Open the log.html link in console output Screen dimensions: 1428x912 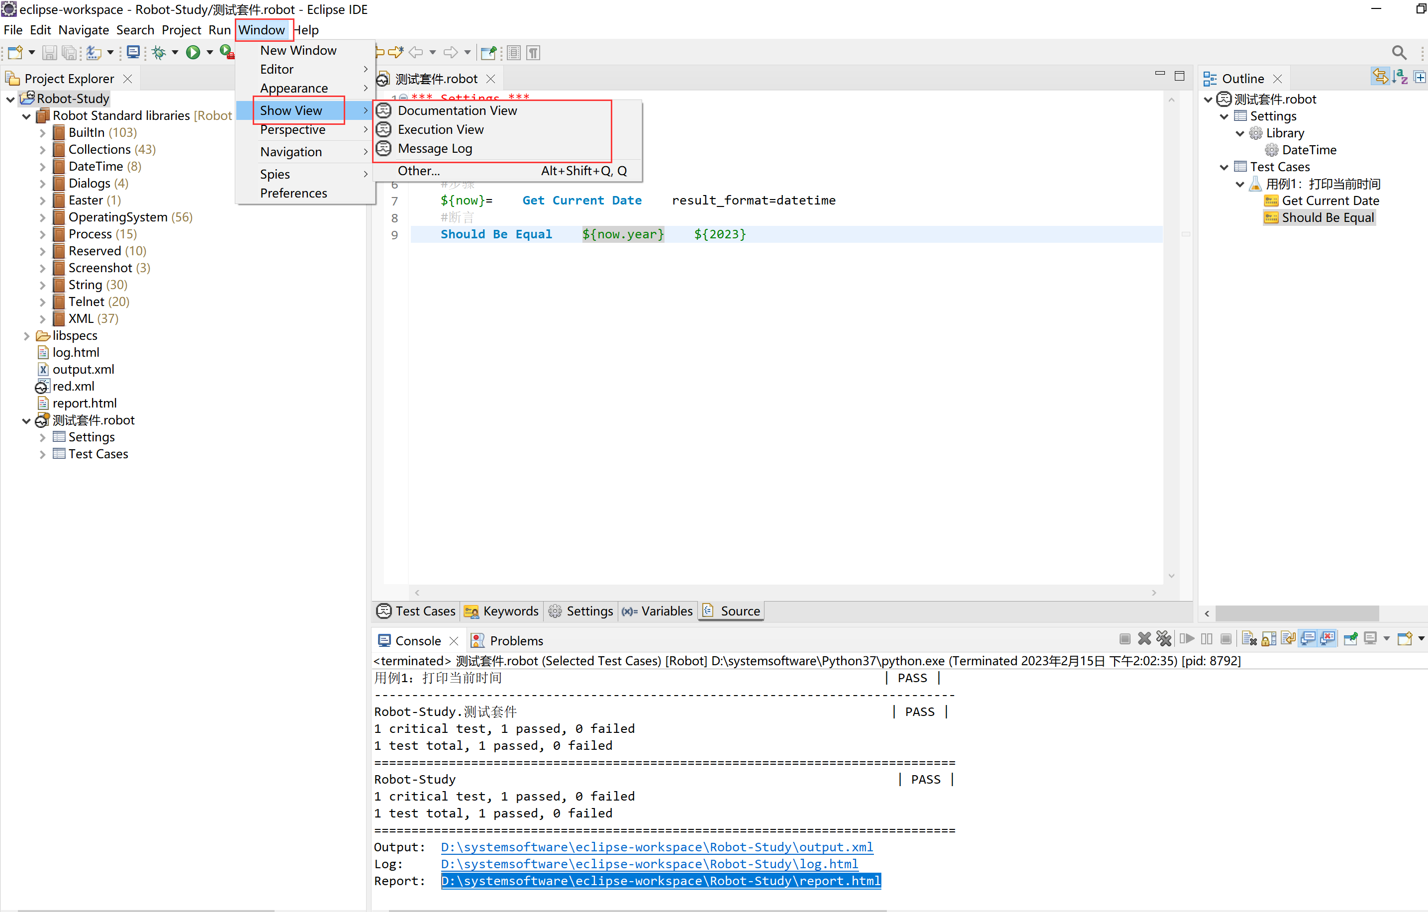coord(649,864)
